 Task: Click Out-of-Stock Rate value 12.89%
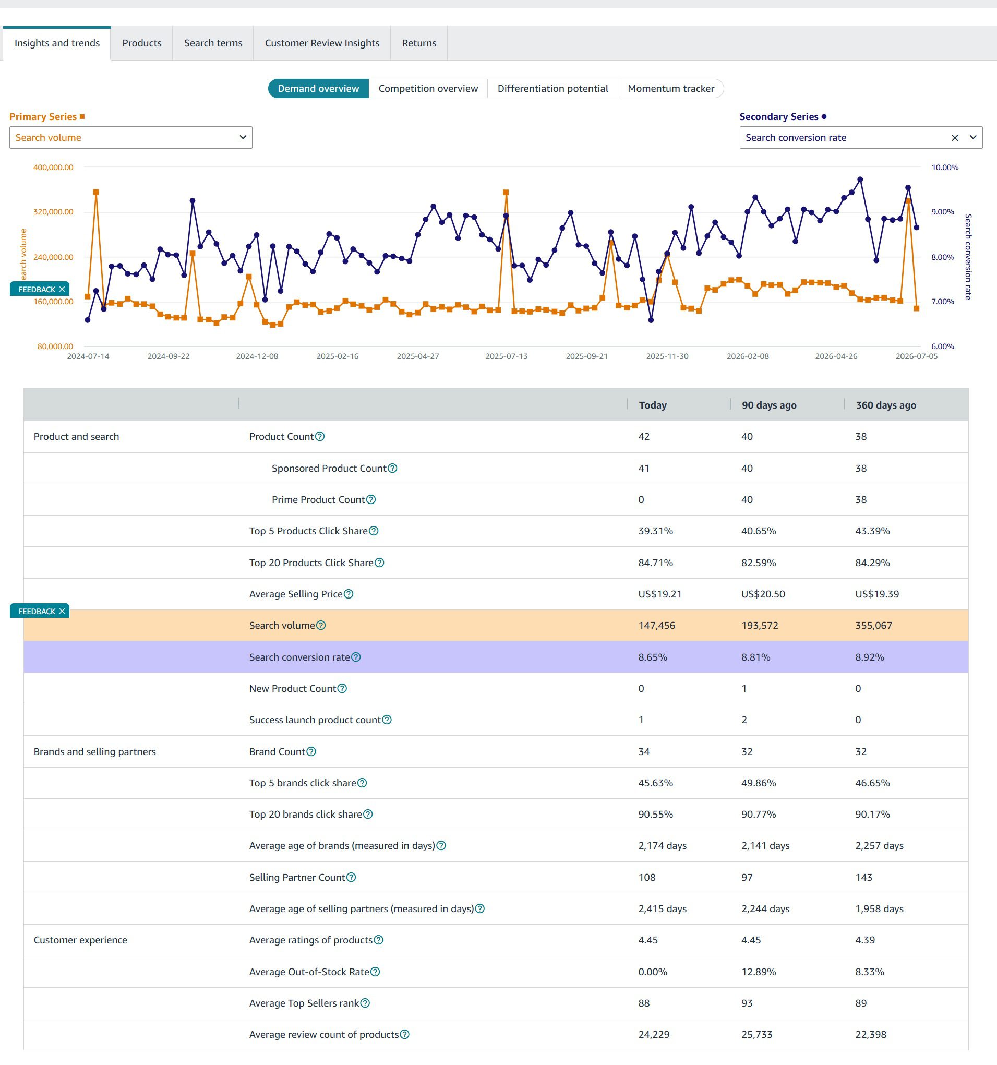click(759, 972)
